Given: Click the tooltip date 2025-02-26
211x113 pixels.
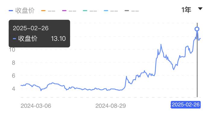Looking at the screenshot, I should [x=31, y=28].
